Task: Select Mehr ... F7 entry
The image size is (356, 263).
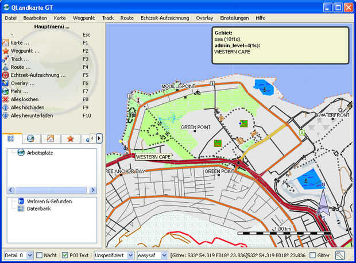Action: (x=47, y=91)
